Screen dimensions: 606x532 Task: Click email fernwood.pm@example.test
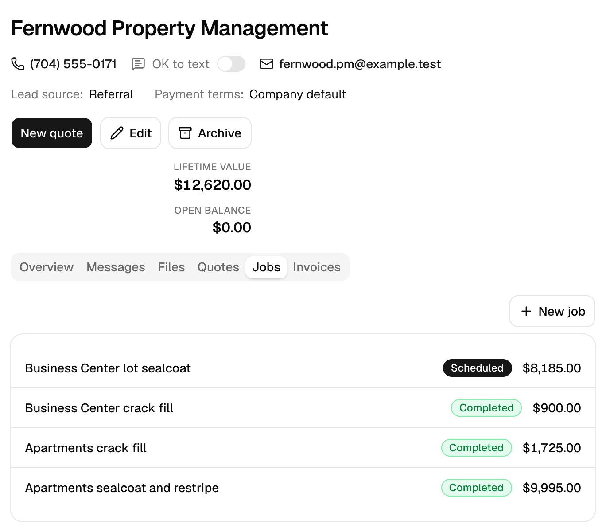pos(360,64)
